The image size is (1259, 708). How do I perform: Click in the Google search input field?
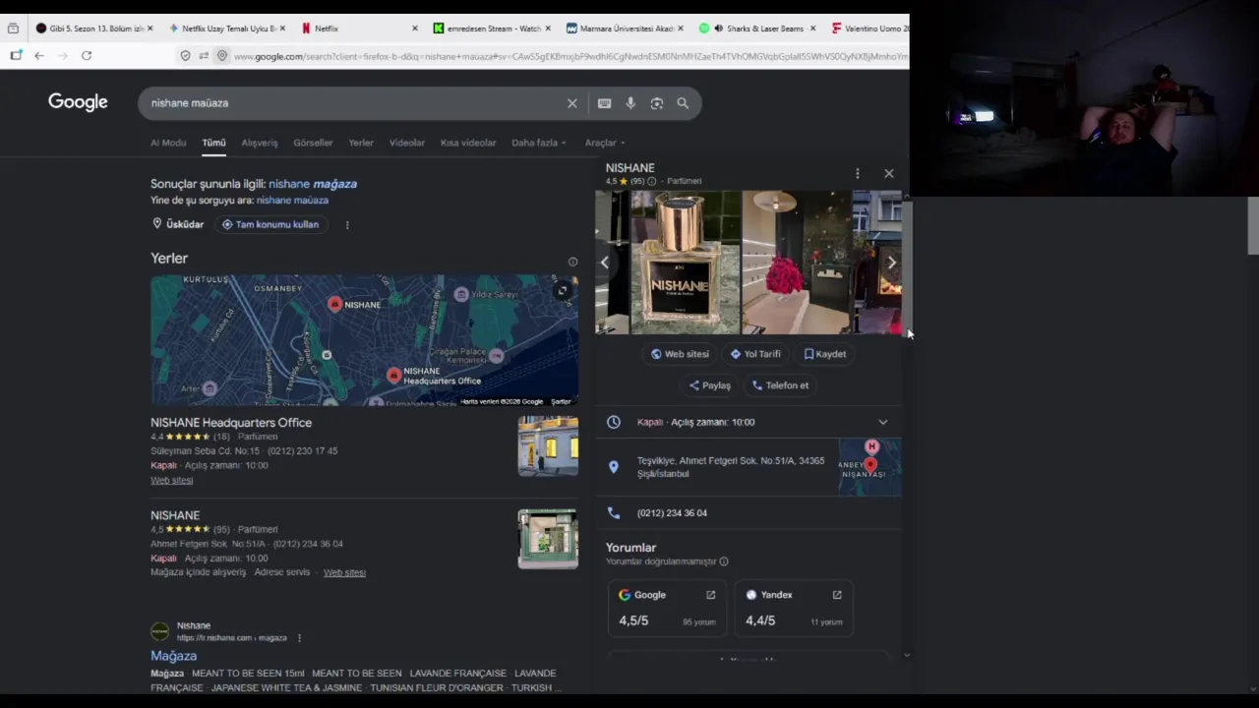pos(354,103)
